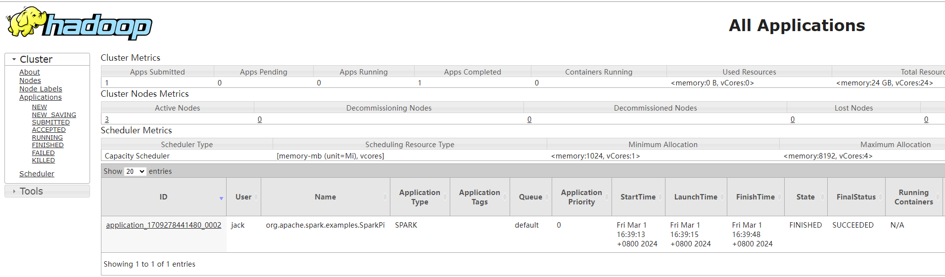Show KILLED applications list
The width and height of the screenshot is (945, 277).
44,160
